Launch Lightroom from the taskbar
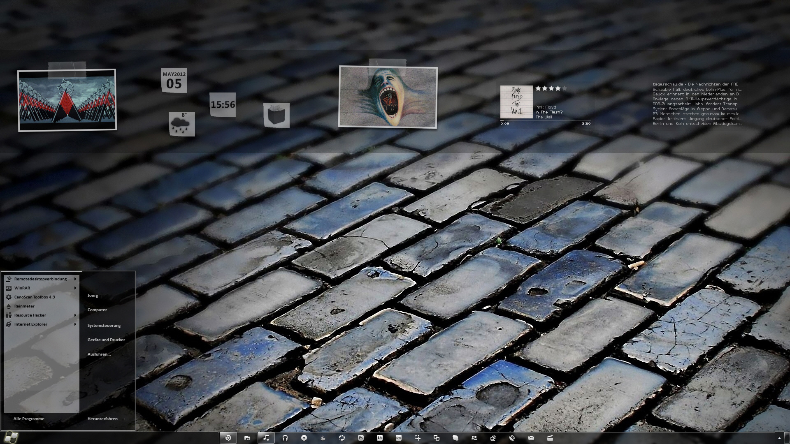This screenshot has width=790, height=444. pos(380,438)
